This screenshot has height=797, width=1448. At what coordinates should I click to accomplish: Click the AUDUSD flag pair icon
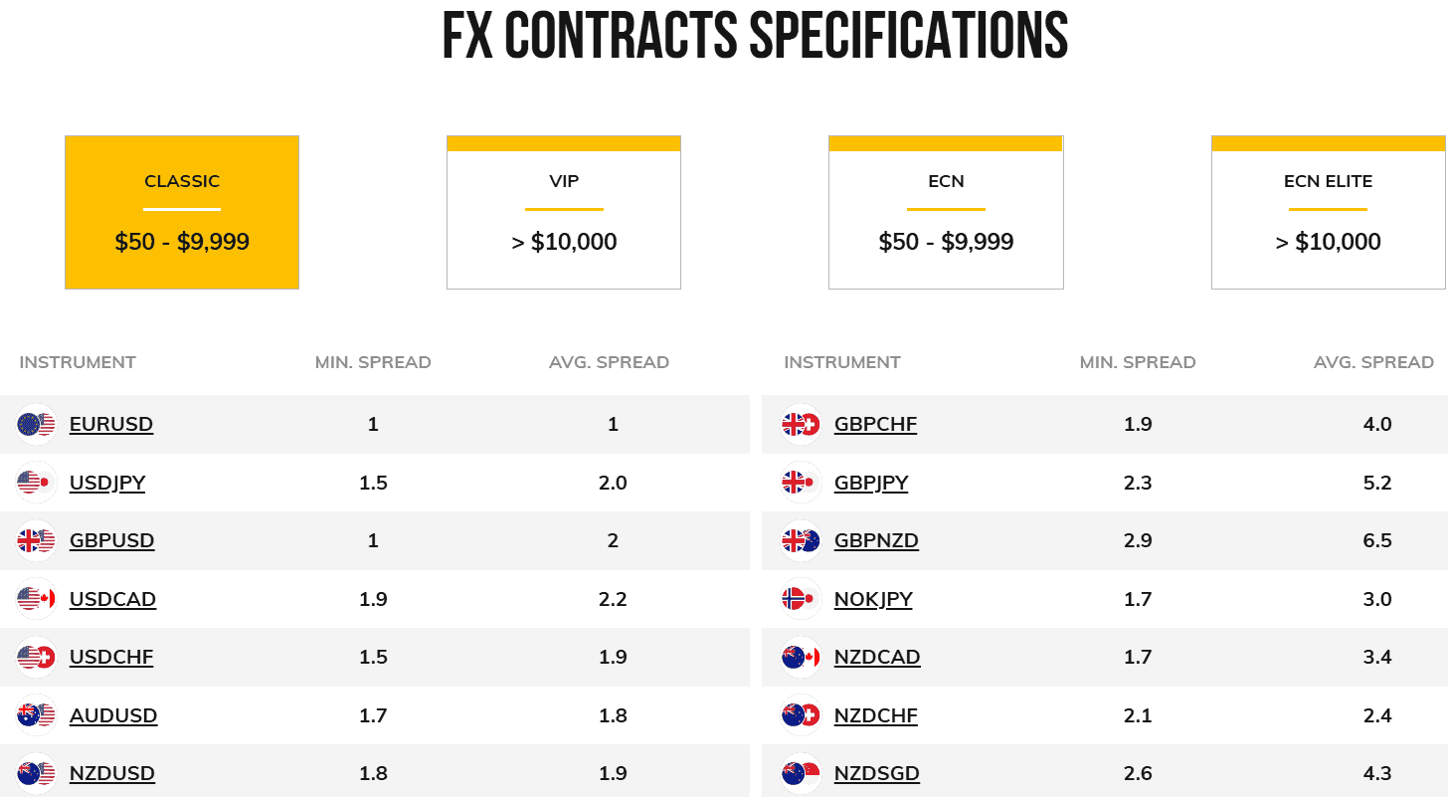(x=36, y=715)
